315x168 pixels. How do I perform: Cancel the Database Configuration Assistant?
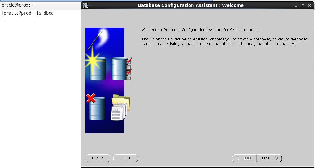tap(98, 158)
